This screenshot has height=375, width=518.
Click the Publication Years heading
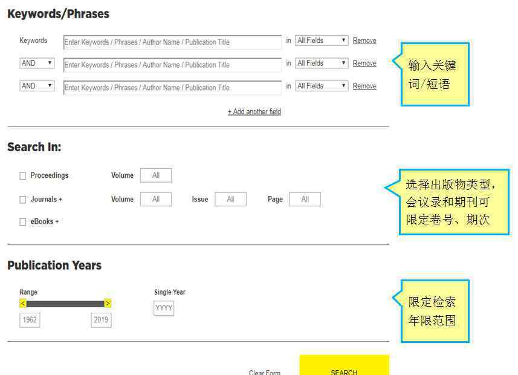[54, 265]
